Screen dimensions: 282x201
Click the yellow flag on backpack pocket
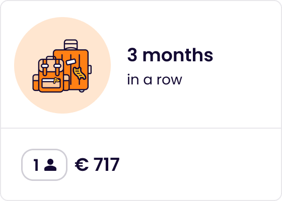(x=56, y=80)
